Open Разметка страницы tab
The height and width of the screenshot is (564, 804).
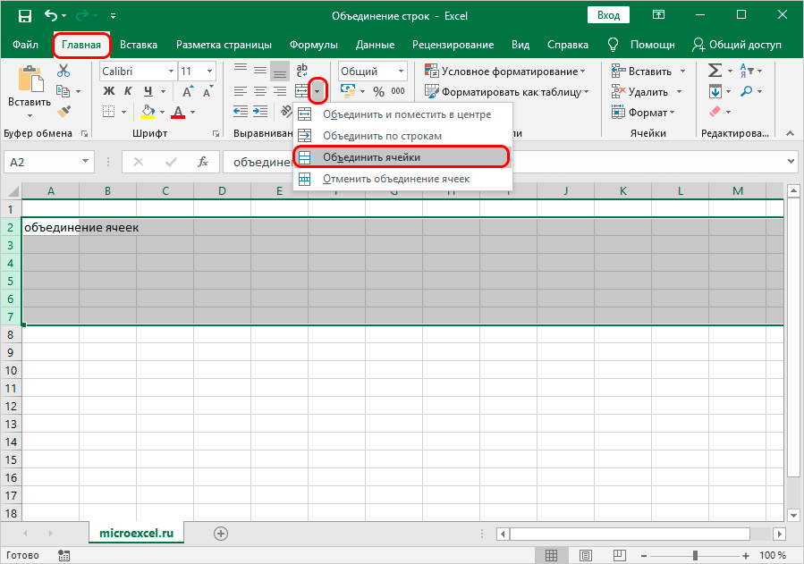tap(224, 45)
